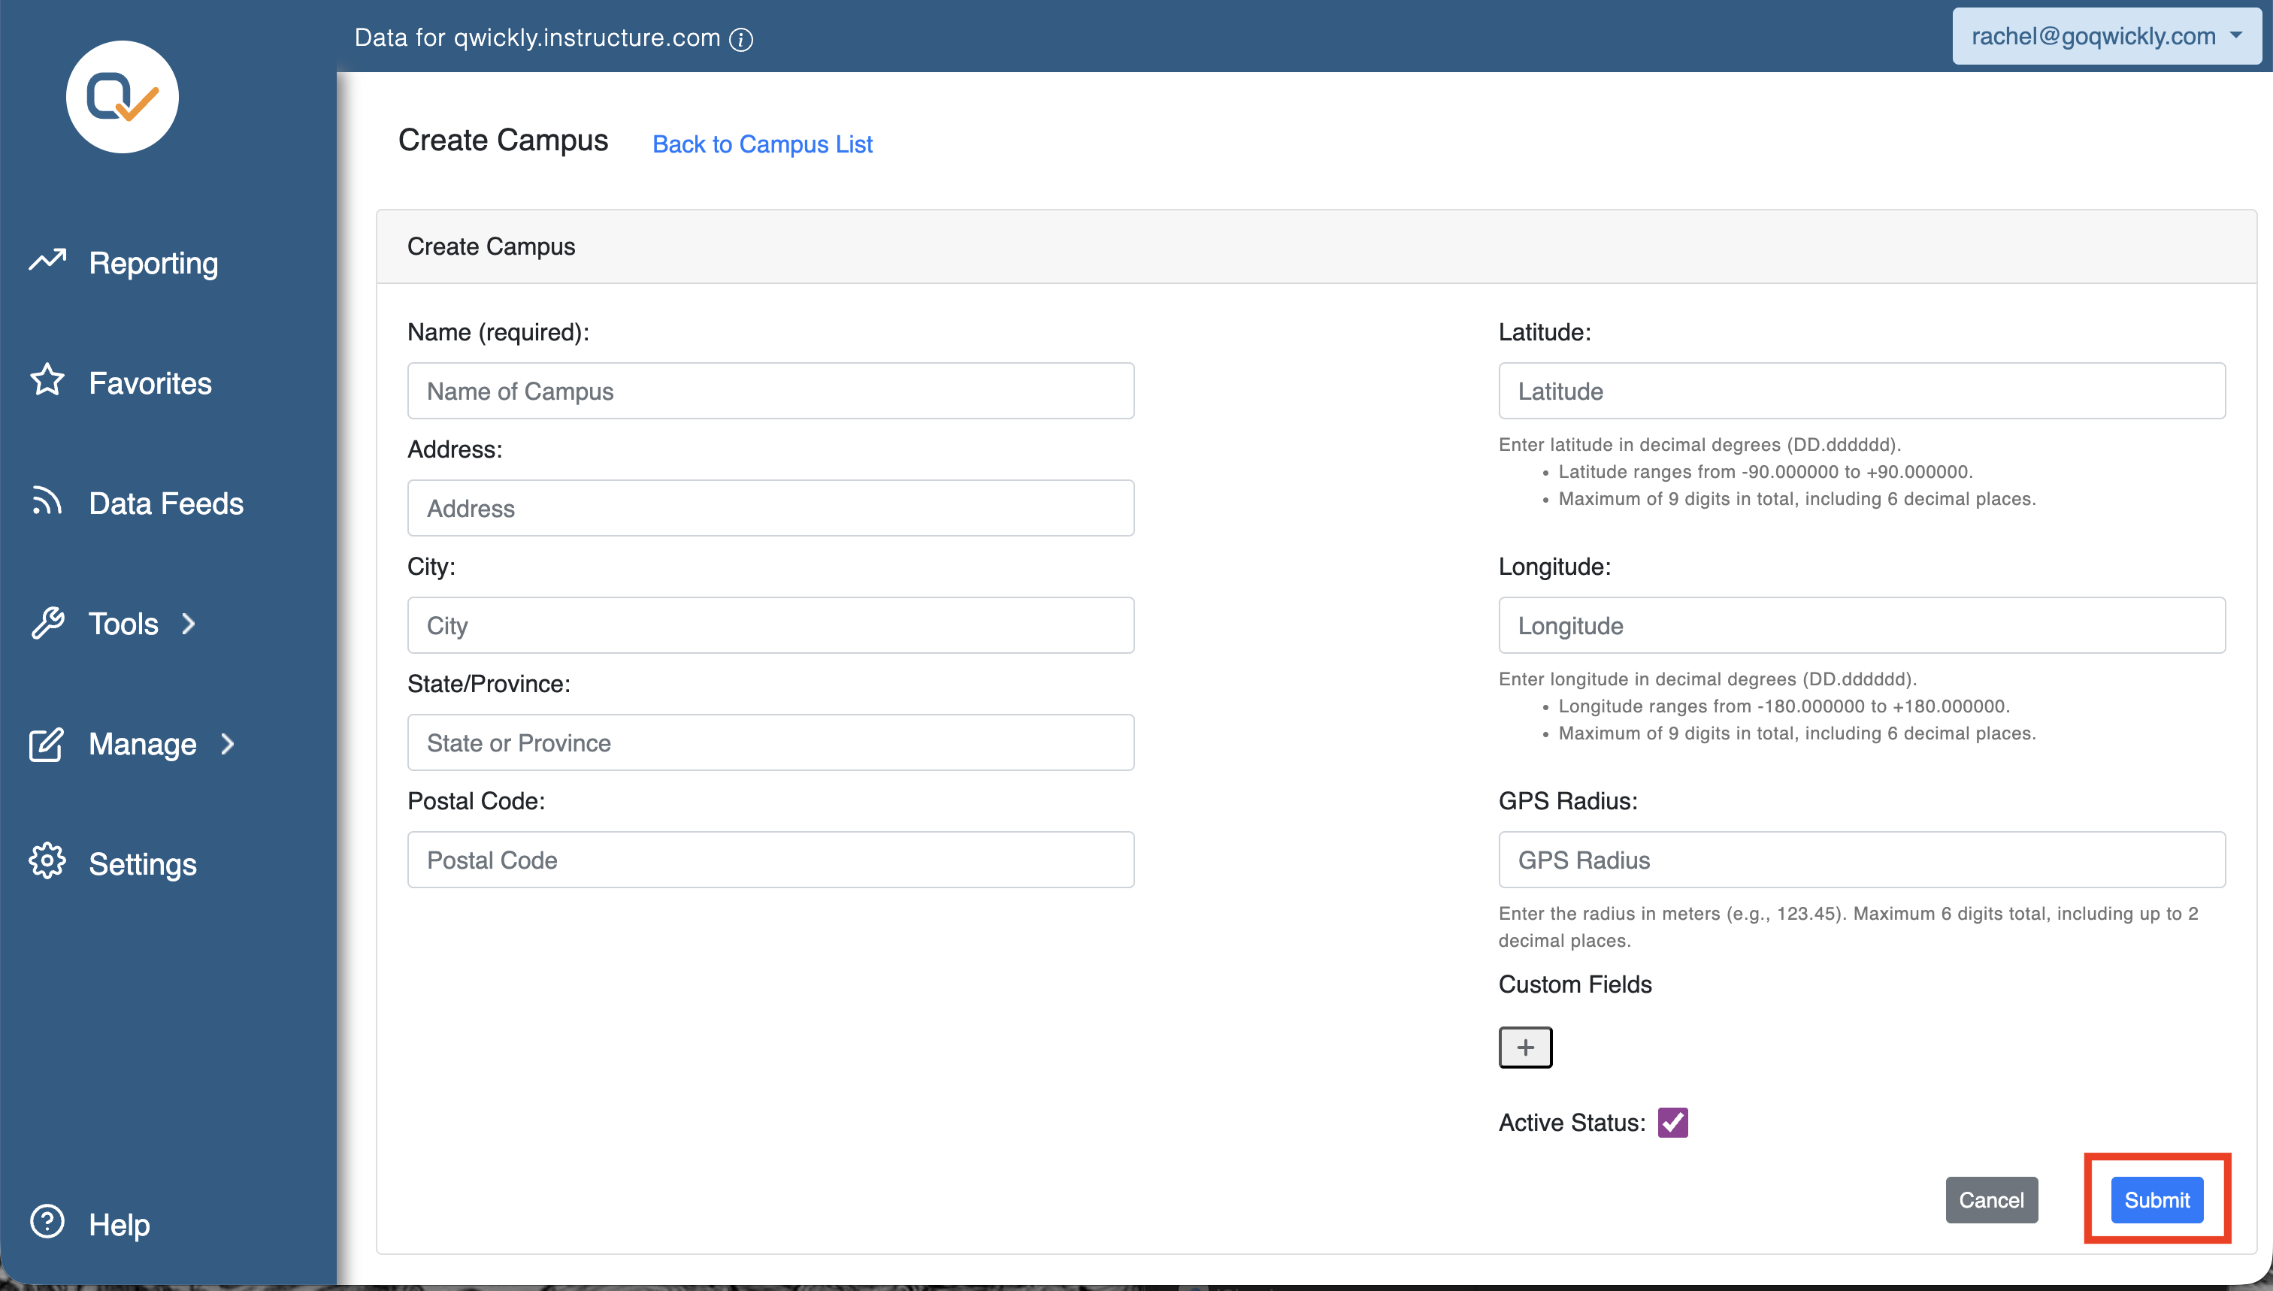Screen dimensions: 2273x1291
Task: Click the 'Name (required):' label
Action: (x=498, y=332)
